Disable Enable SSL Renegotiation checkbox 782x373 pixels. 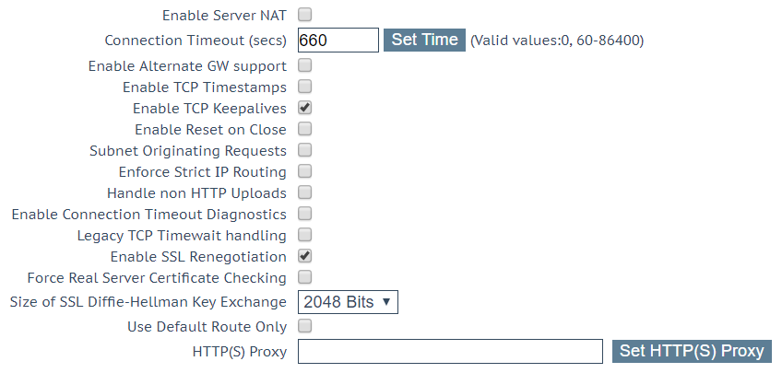304,256
